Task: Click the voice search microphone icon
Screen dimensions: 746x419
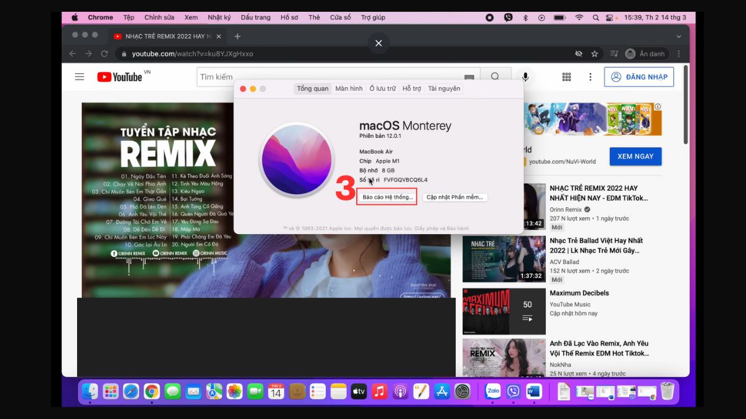Action: [x=525, y=77]
